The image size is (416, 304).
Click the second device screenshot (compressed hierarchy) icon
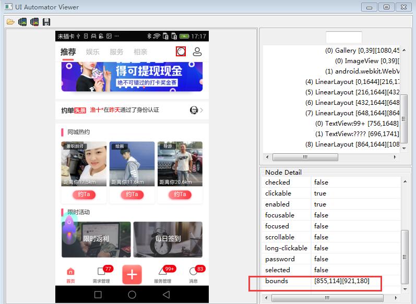pos(34,22)
